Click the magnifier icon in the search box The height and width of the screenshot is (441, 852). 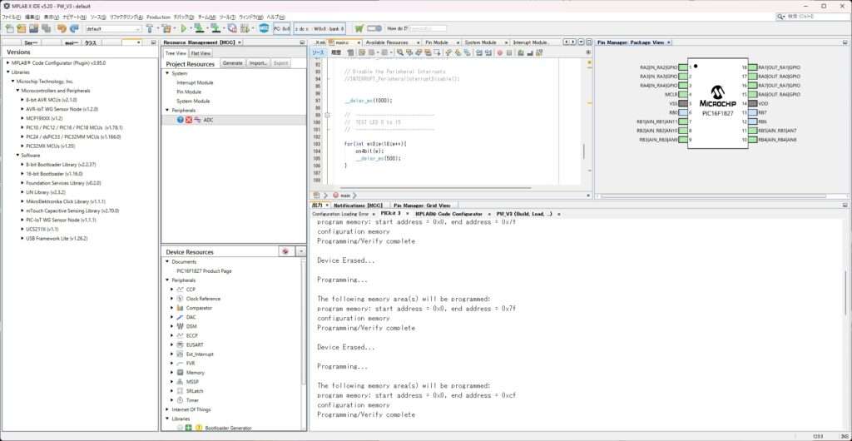point(781,17)
